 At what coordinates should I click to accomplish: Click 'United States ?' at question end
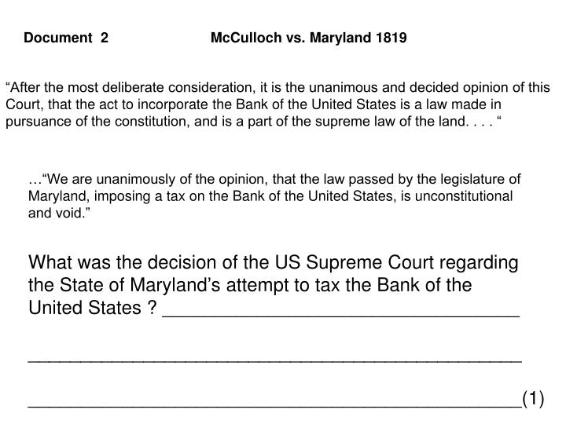tap(93, 308)
